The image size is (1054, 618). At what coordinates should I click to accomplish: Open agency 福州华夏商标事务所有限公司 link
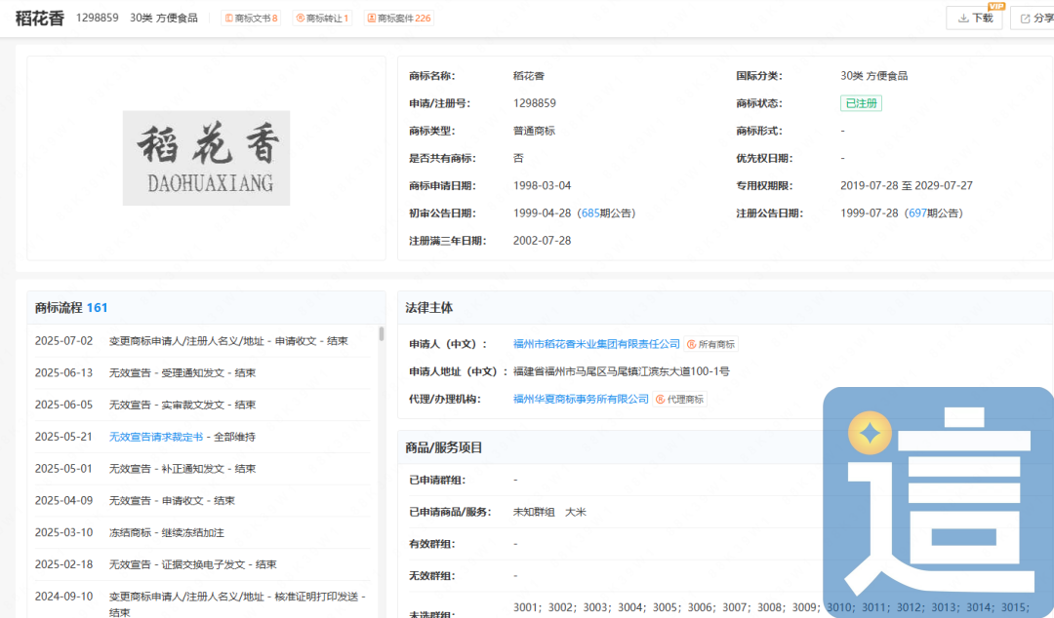581,399
